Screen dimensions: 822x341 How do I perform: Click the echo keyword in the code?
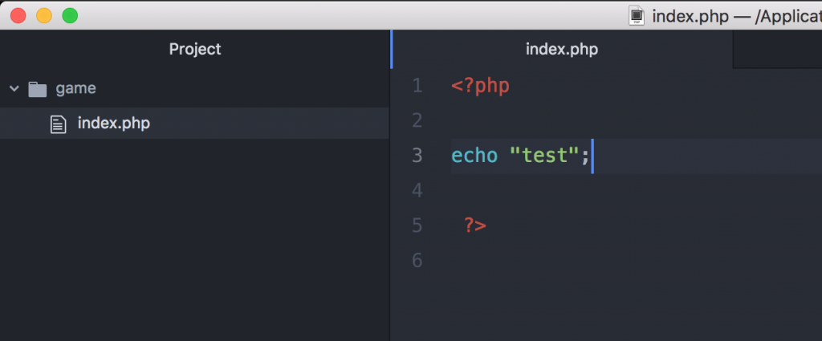474,156
